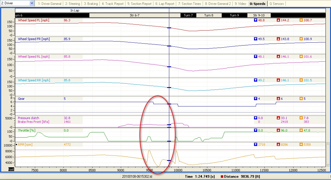
Task: Select the '0: Speeds' tab
Action: click(x=257, y=3)
